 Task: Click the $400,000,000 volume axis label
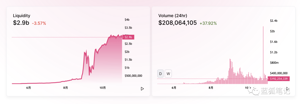point(279,73)
